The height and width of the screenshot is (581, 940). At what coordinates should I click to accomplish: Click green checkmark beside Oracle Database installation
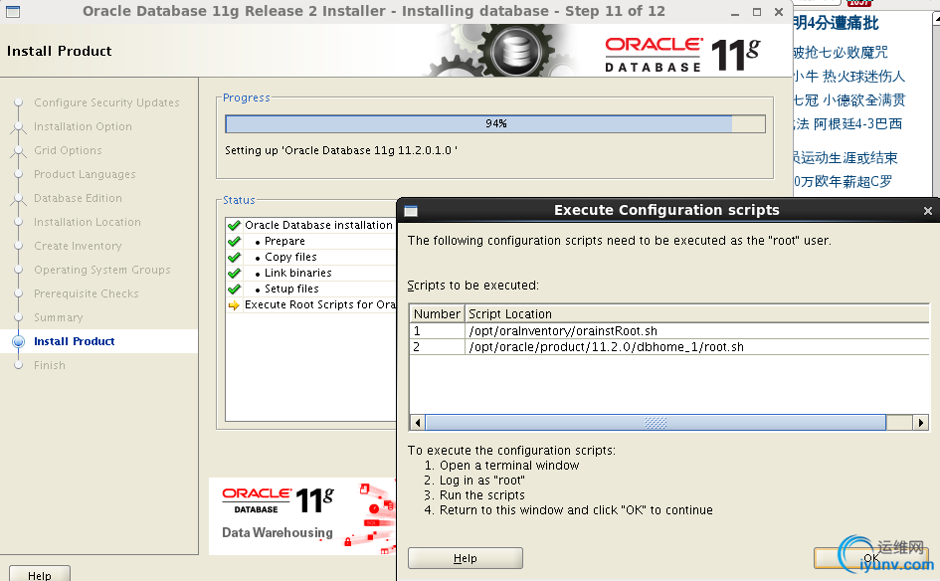click(235, 226)
